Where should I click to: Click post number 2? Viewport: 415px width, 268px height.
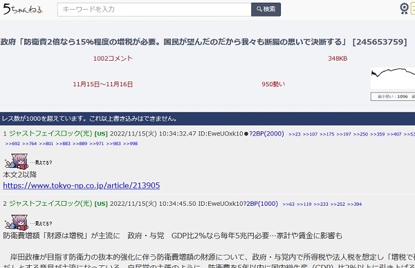5,204
